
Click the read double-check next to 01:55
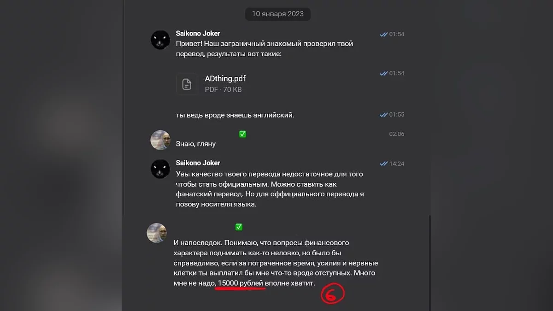(383, 115)
